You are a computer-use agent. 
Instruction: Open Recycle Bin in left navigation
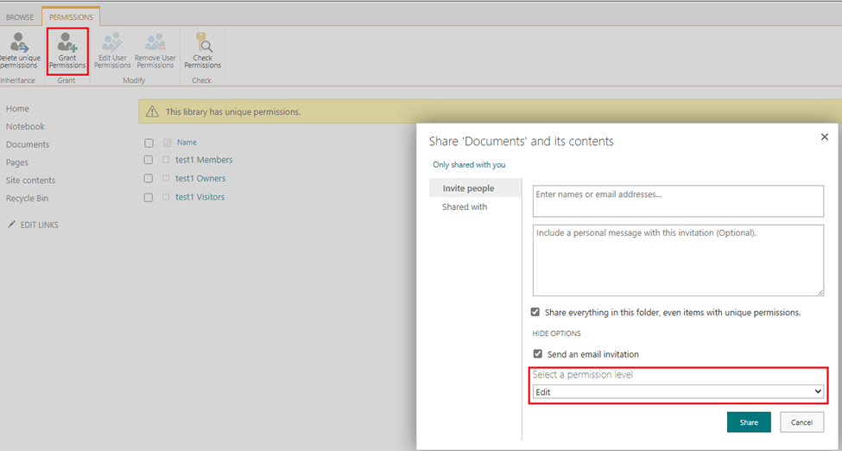point(27,199)
